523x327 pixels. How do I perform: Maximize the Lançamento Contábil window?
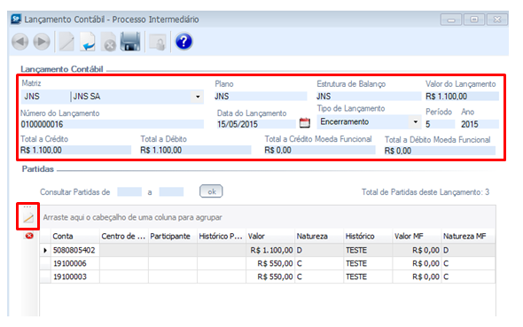[x=474, y=19]
